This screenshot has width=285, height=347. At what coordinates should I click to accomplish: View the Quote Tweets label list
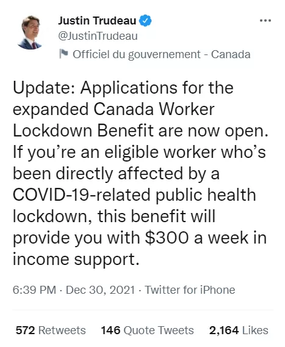point(159,330)
